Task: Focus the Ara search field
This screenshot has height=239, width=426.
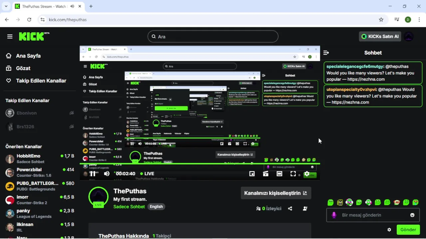Action: pos(213,37)
